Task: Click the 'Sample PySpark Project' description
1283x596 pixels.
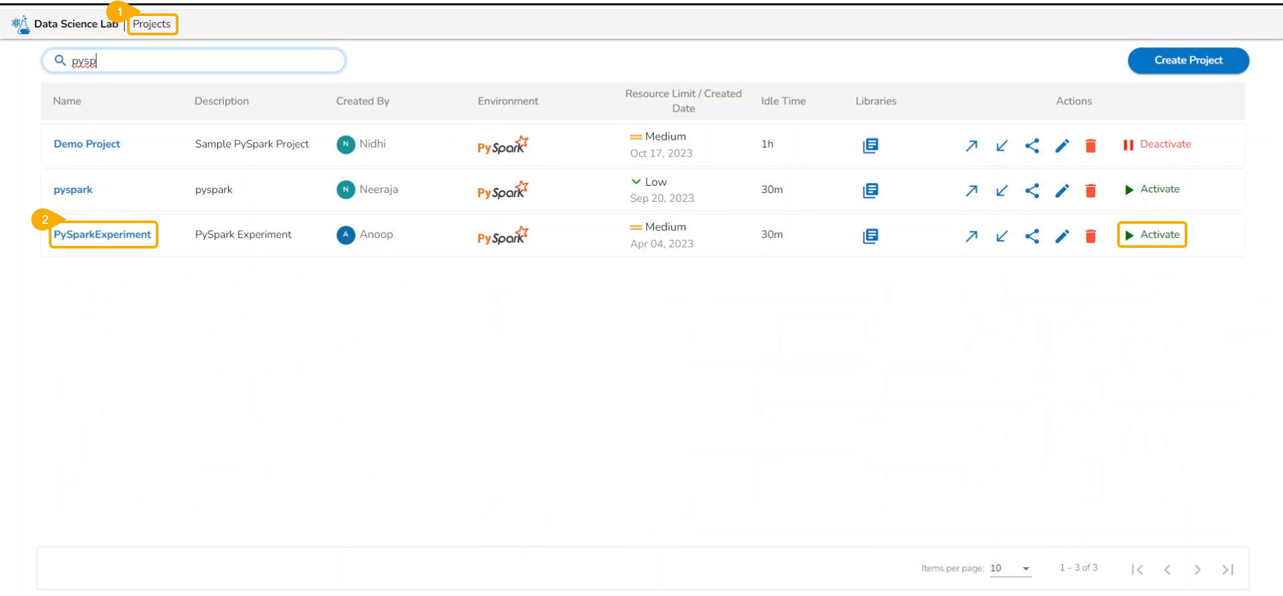Action: tap(252, 144)
